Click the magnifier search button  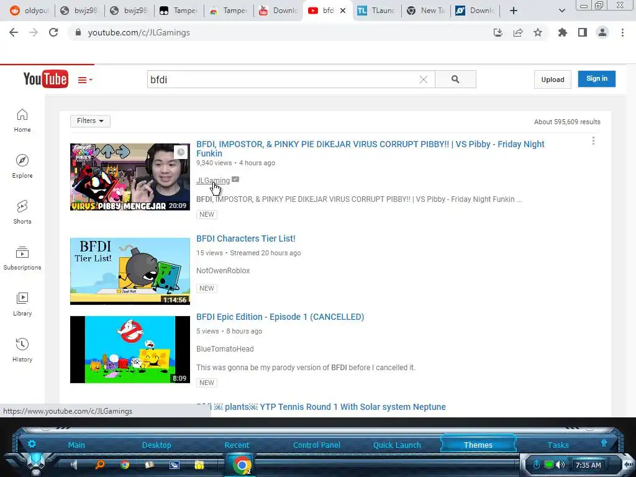[455, 79]
